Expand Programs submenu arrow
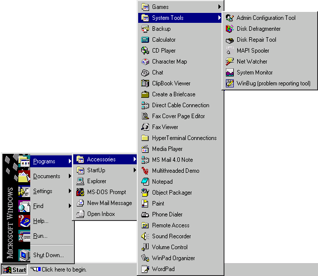This screenshot has height=276, width=318. pyautogui.click(x=70, y=161)
